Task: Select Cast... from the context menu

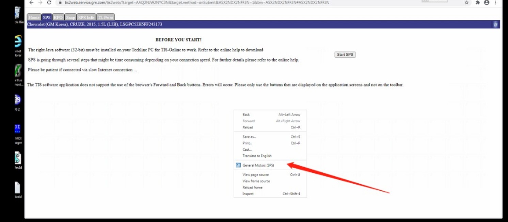Action: [x=270, y=150]
